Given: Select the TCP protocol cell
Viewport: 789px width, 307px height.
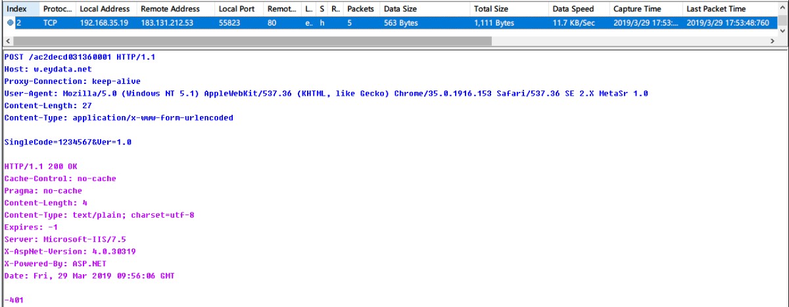Looking at the screenshot, I should (x=51, y=22).
